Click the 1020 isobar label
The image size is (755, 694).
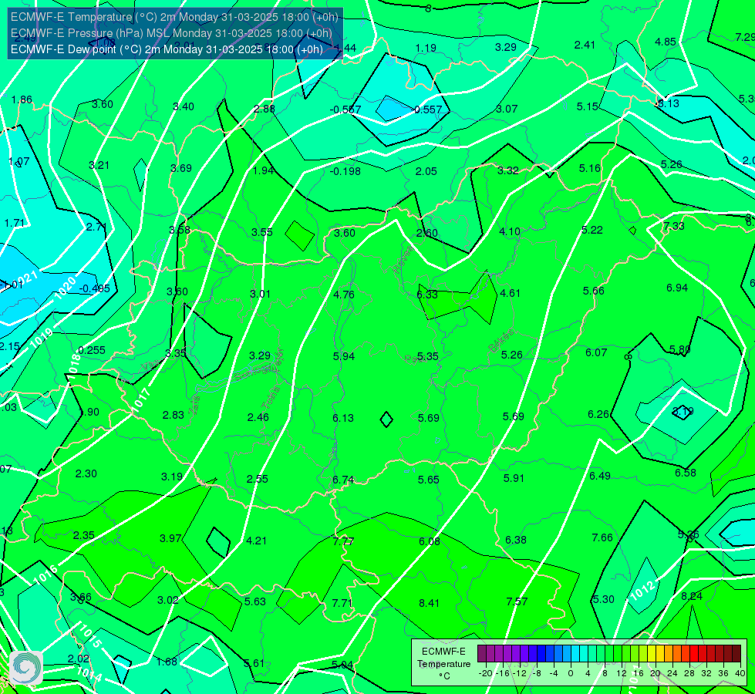coord(66,288)
